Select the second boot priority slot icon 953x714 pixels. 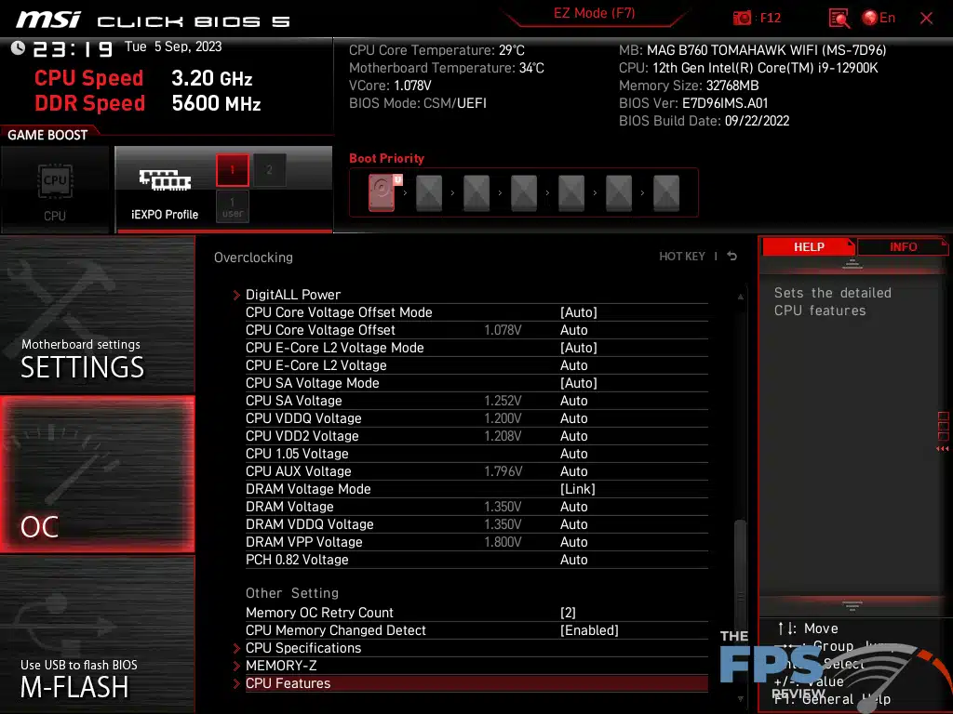[x=429, y=193]
